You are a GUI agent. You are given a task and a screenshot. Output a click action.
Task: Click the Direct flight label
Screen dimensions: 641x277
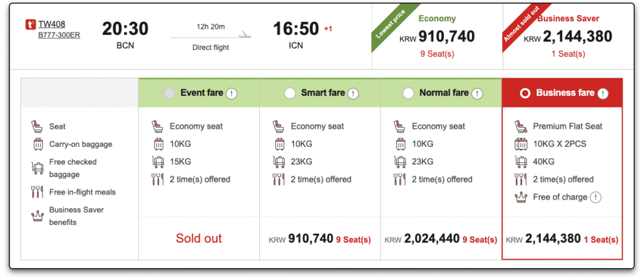coord(210,48)
